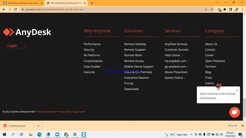Open the Performance link
246x138 pixels.
(x=92, y=44)
